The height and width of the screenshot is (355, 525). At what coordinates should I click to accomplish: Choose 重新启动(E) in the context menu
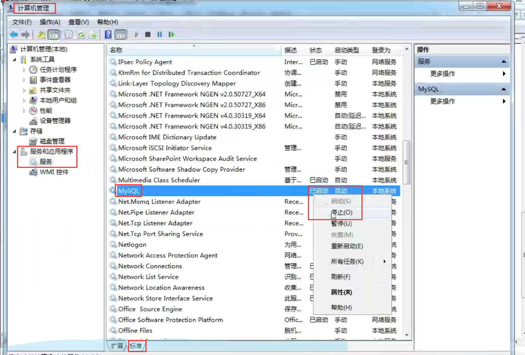(x=352, y=246)
